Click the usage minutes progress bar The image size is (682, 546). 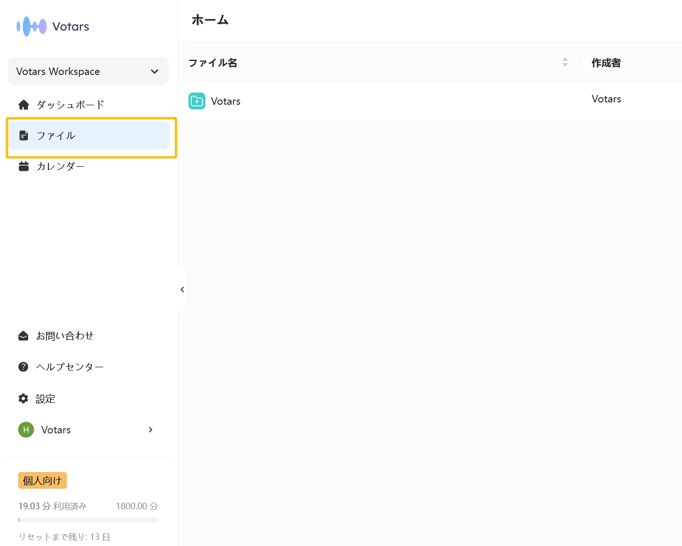coord(88,520)
